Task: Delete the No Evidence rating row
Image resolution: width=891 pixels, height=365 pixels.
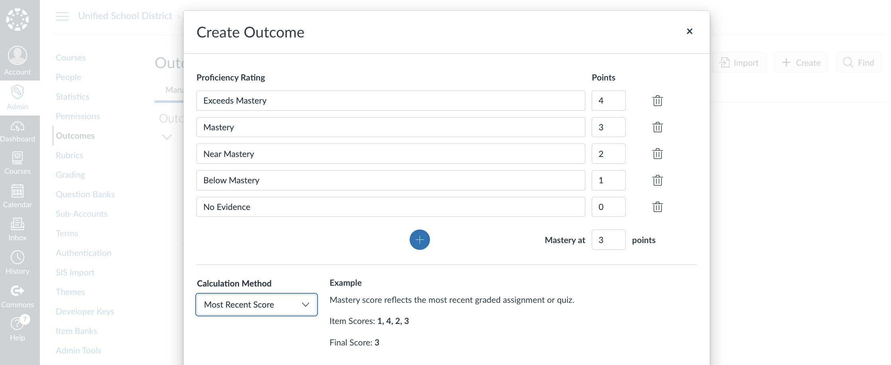Action: pyautogui.click(x=657, y=207)
